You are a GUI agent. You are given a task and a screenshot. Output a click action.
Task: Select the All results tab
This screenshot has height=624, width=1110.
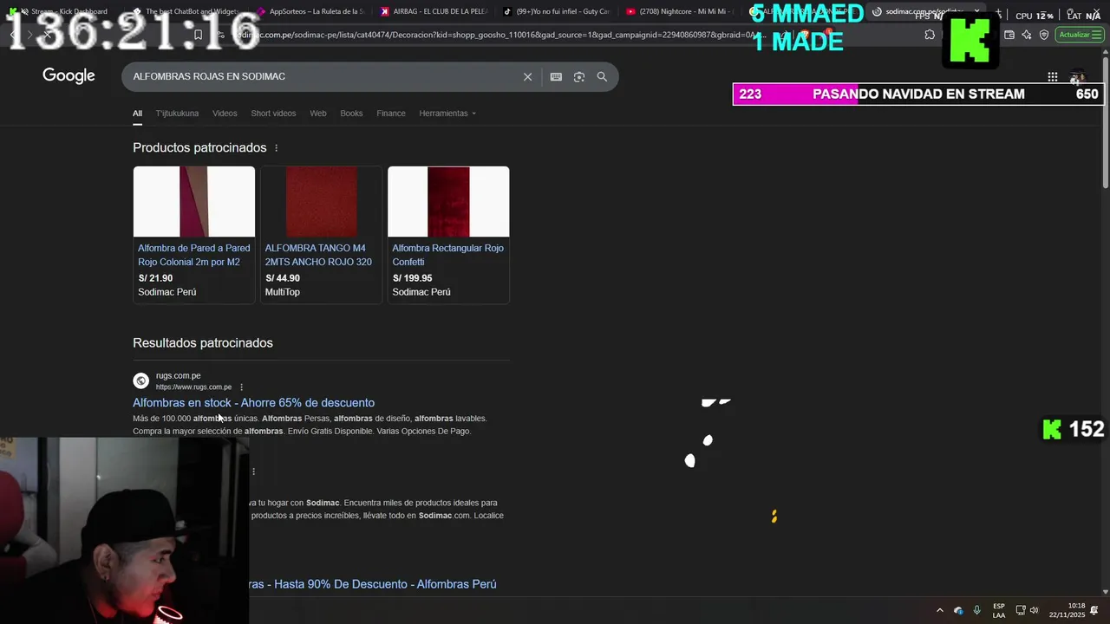[x=137, y=114]
